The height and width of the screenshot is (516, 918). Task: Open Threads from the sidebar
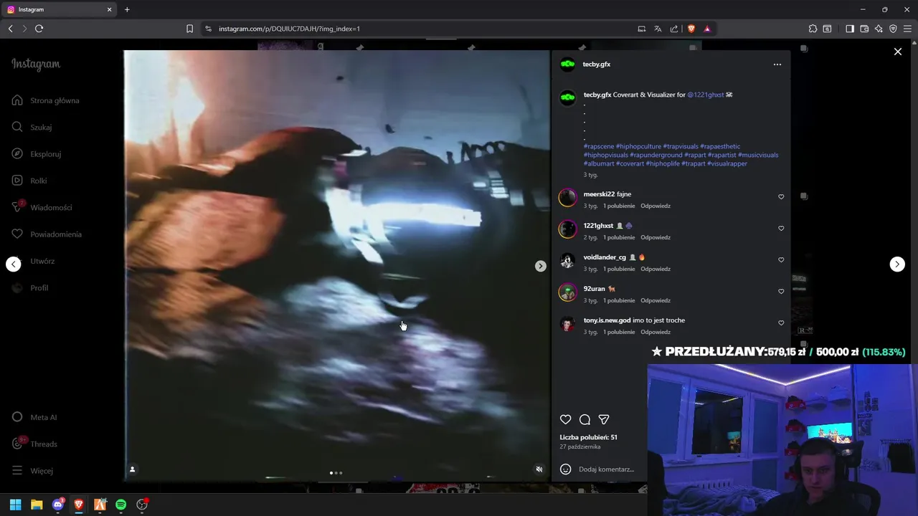coord(34,444)
